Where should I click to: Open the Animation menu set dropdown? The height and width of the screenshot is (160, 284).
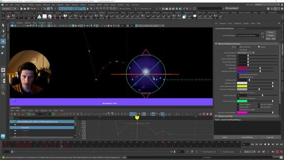(x=9, y=8)
